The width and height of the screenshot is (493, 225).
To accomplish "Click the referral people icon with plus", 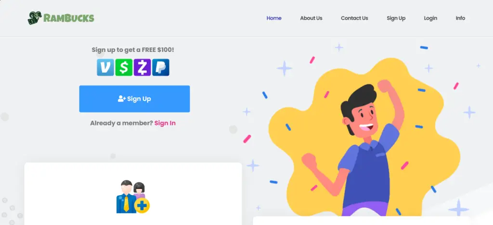I will (133, 197).
